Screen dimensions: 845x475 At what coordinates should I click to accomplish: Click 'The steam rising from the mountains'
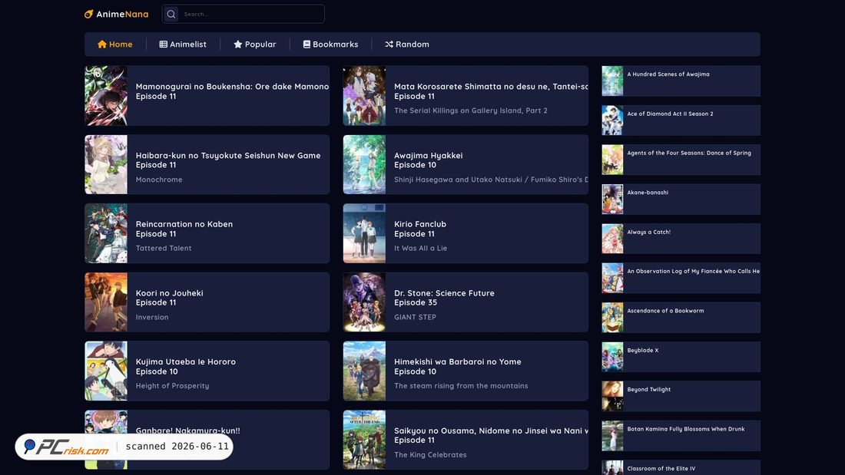click(x=462, y=385)
